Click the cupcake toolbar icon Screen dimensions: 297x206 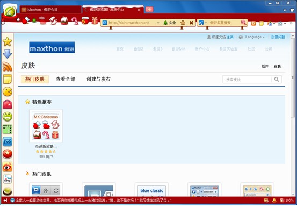click(42, 20)
